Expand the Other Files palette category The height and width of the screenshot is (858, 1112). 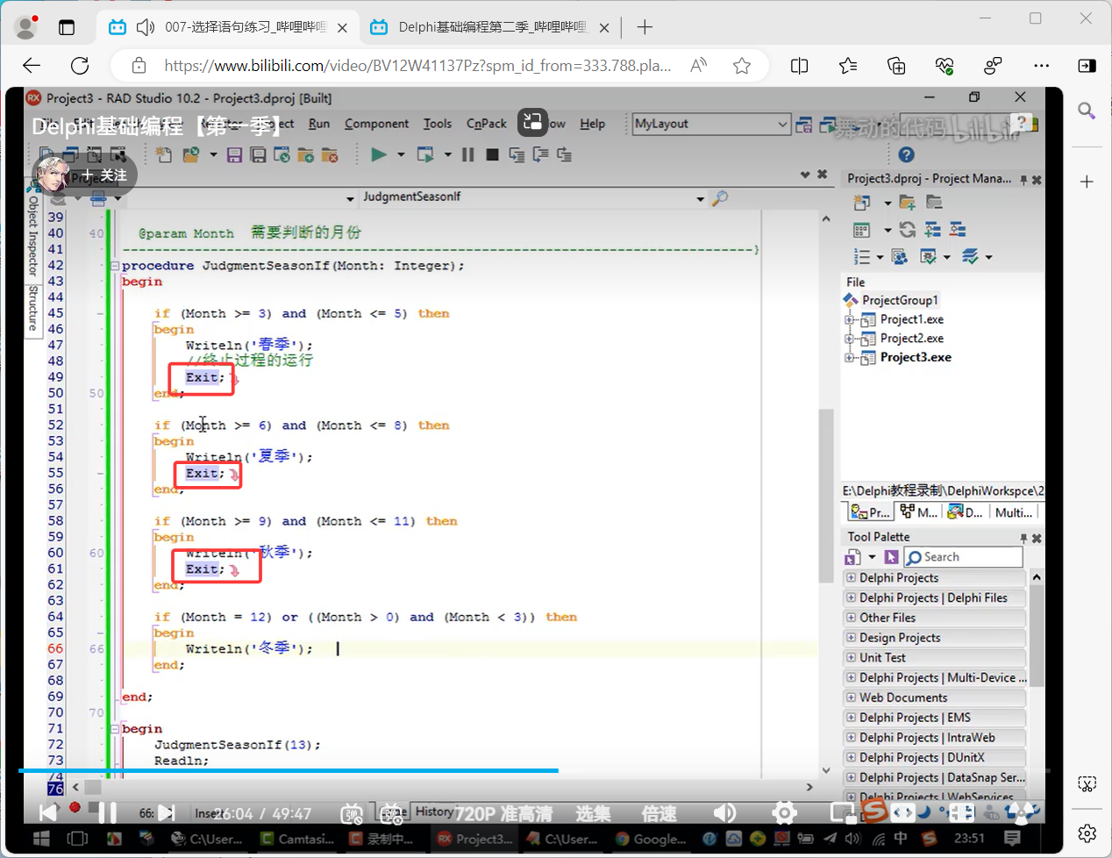(x=851, y=618)
